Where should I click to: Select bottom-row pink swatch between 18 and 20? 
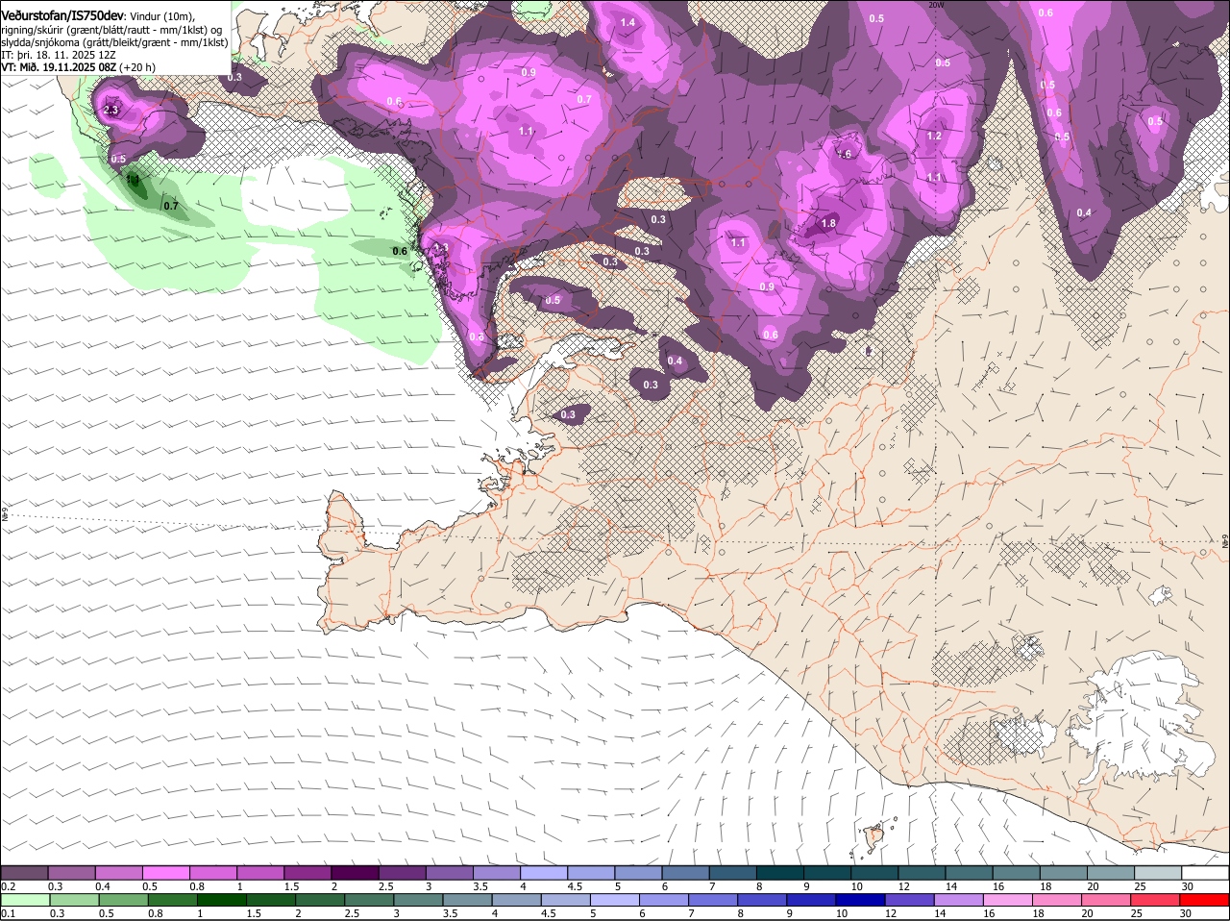1055,900
